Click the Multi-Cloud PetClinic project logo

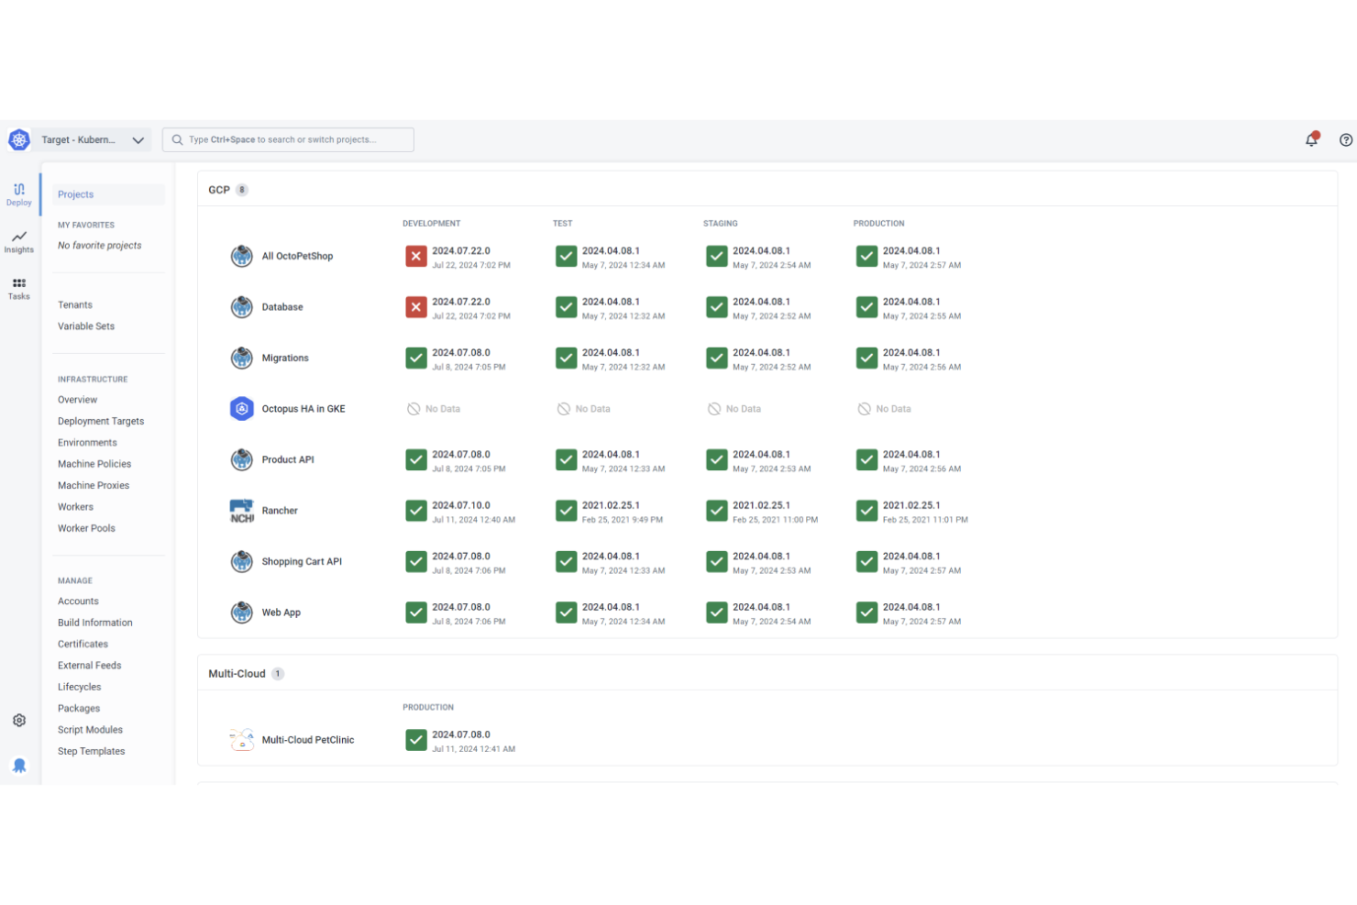point(241,740)
